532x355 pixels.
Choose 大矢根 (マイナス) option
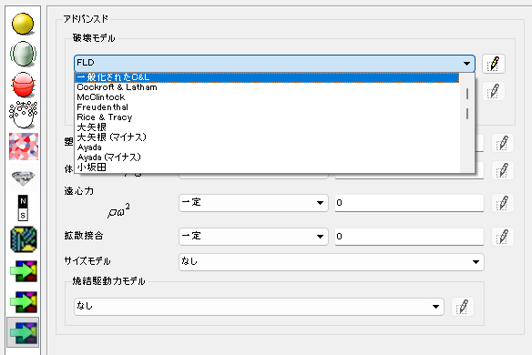(x=267, y=137)
